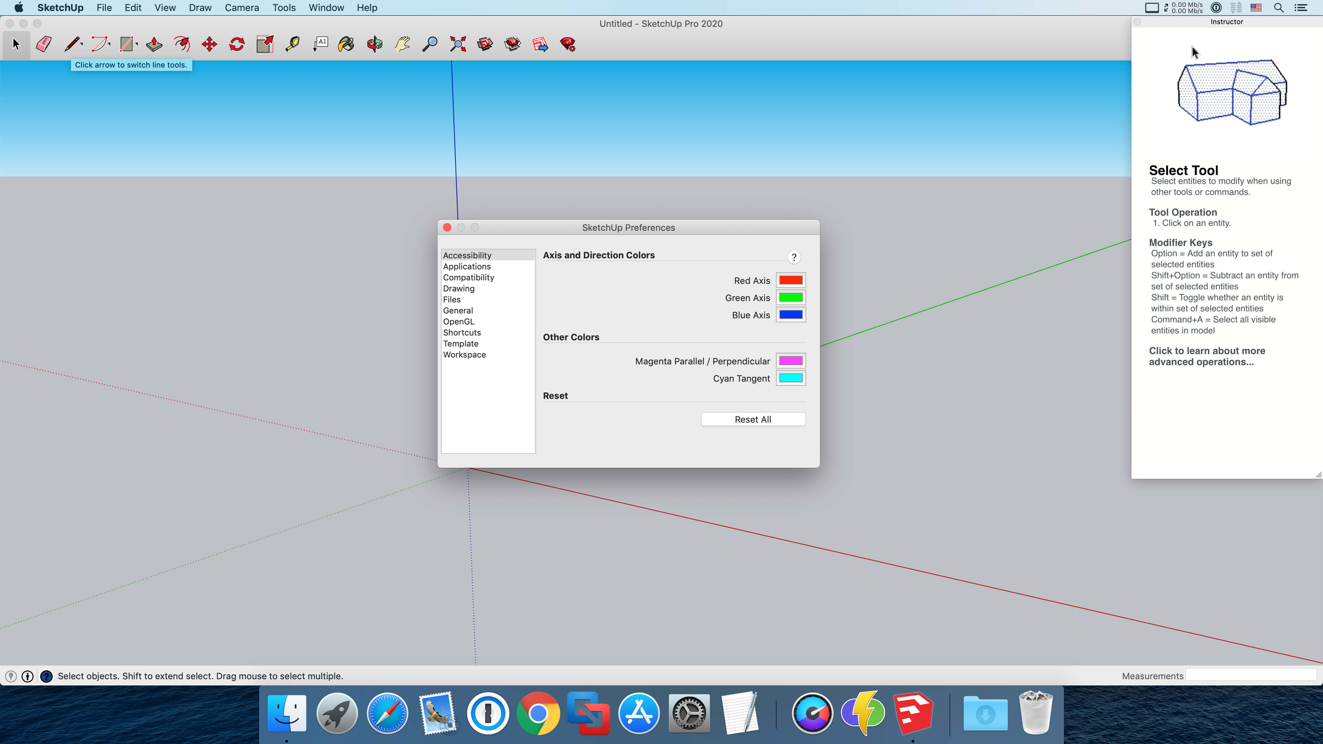The width and height of the screenshot is (1323, 744).
Task: Select the Paint Bucket tool
Action: (x=346, y=44)
